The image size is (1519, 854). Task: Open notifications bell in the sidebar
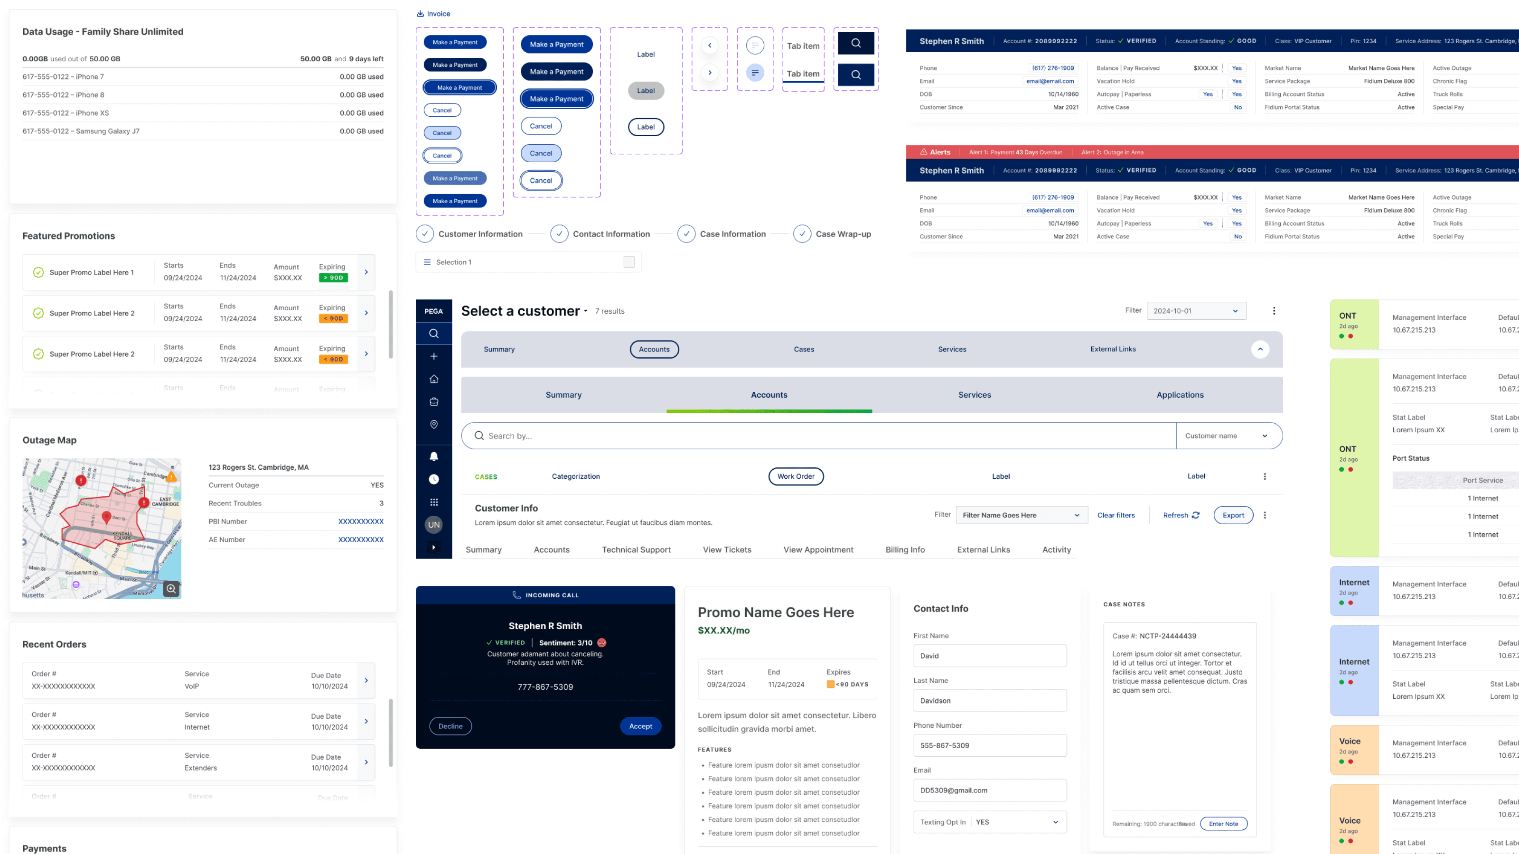433,456
